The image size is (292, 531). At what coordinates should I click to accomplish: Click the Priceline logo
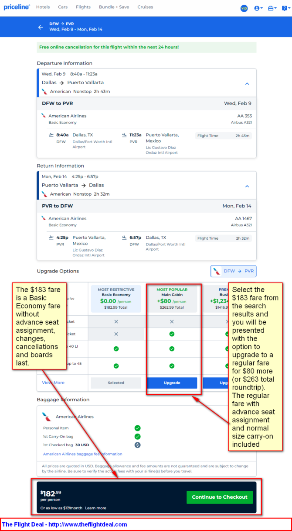(x=17, y=7)
